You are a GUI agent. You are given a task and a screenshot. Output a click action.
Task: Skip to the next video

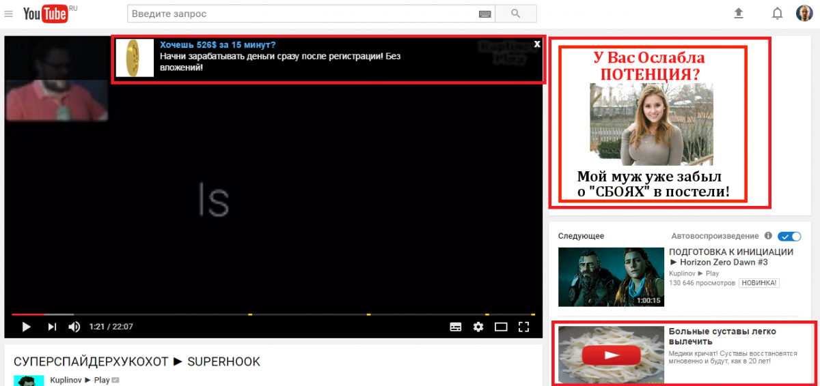52,327
